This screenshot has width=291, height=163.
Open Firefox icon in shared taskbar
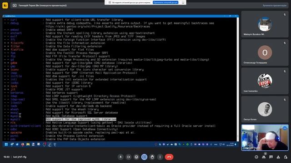pyautogui.click(x=22, y=144)
